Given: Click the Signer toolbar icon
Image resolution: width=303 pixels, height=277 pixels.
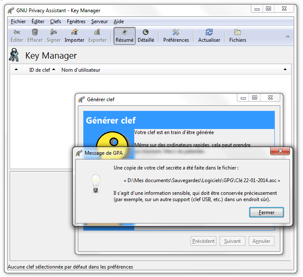Looking at the screenshot, I should 53,36.
